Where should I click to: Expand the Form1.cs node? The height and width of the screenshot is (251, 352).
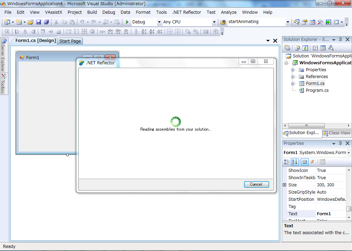[x=293, y=84]
